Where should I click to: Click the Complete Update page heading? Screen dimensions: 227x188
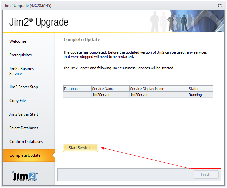coord(82,40)
